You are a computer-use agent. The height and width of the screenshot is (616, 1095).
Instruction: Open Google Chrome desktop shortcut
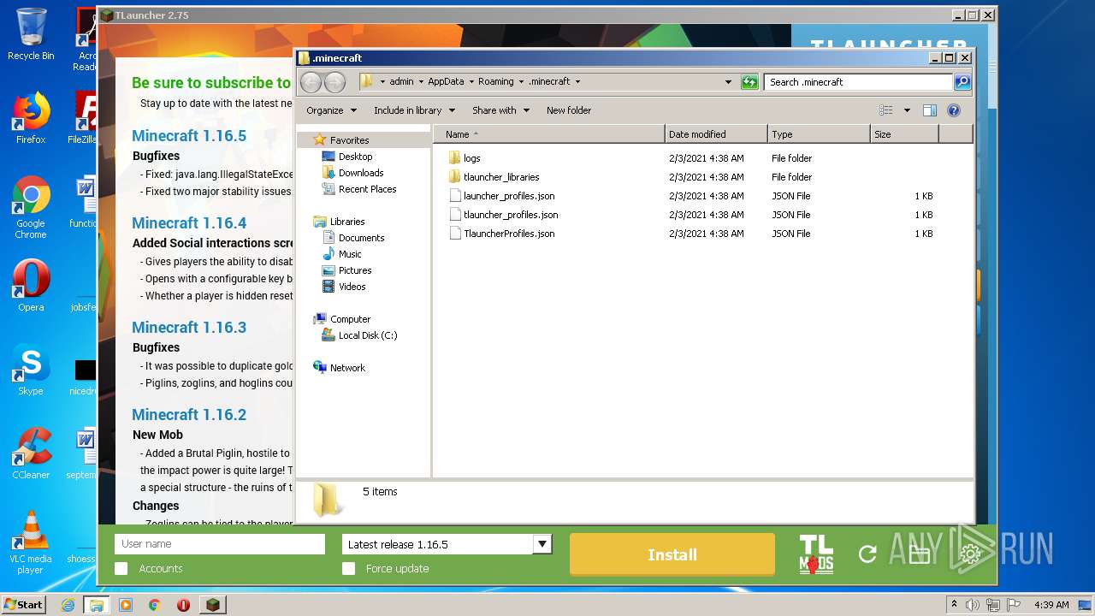point(31,208)
